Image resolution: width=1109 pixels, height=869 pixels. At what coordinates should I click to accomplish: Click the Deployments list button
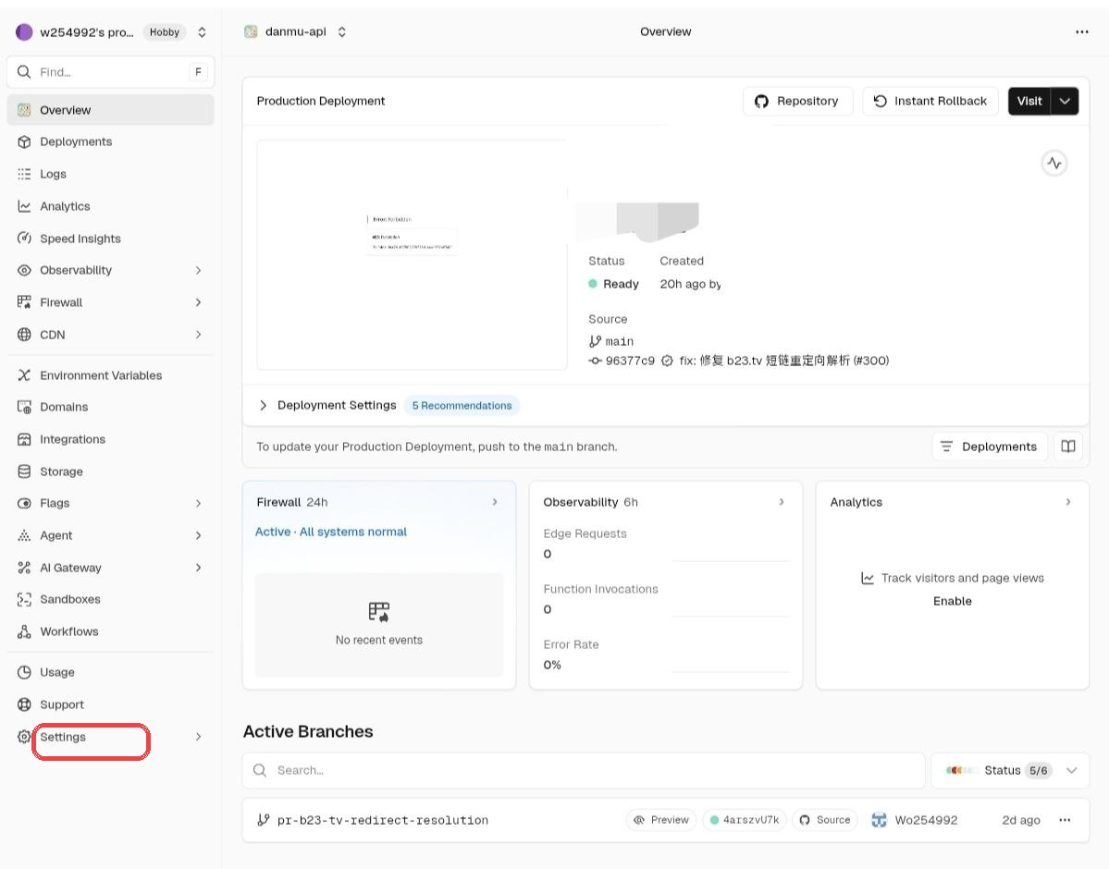pos(990,447)
